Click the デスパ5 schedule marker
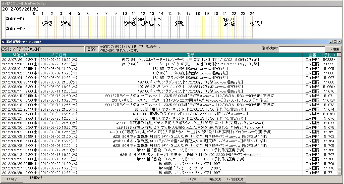This screenshot has width=344, height=184. tap(47, 23)
